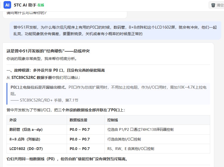Click the heading 一、故障根源：多外设共享 P0 口
The width and height of the screenshot is (224, 167).
point(56,70)
